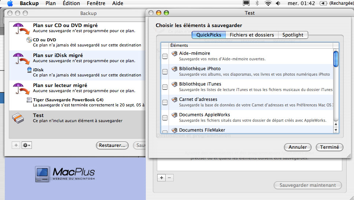The width and height of the screenshot is (354, 200).
Task: Open the Backup application menu
Action: pos(29,3)
